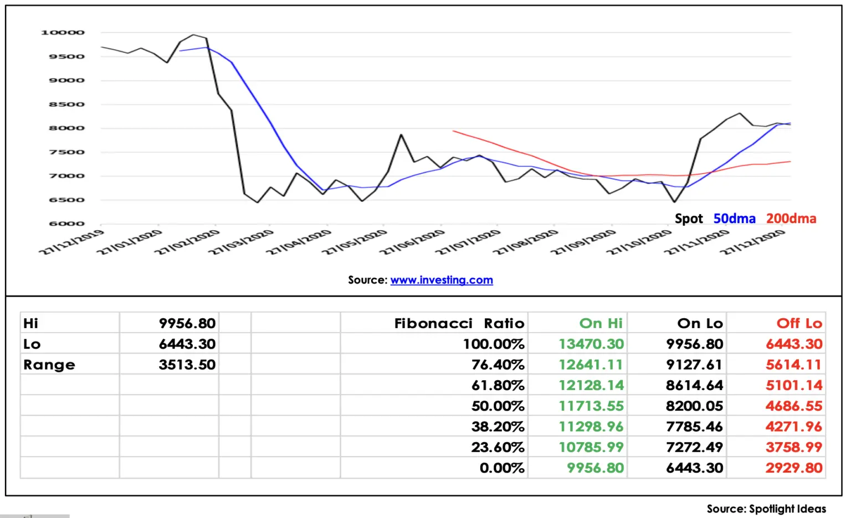Select the 13470.30 On Hi cell
This screenshot has width=851, height=518.
[x=578, y=344]
